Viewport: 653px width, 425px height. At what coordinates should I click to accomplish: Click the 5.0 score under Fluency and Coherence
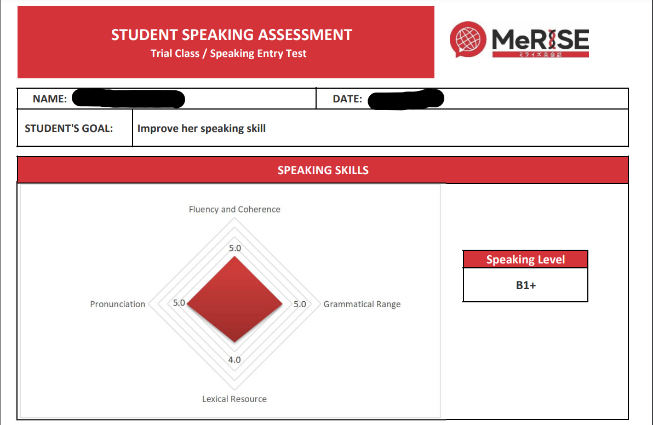235,248
